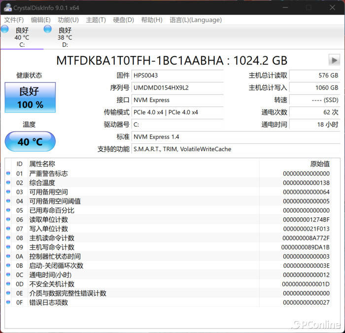Click the 40 °C temperature button
Screen dimensions: 345x333
pos(30,141)
